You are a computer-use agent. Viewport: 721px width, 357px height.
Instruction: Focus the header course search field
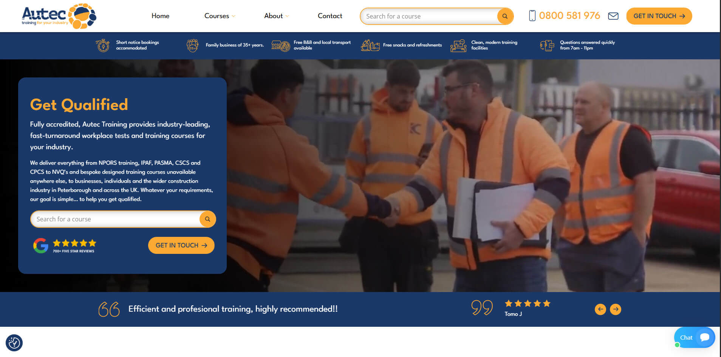point(429,16)
